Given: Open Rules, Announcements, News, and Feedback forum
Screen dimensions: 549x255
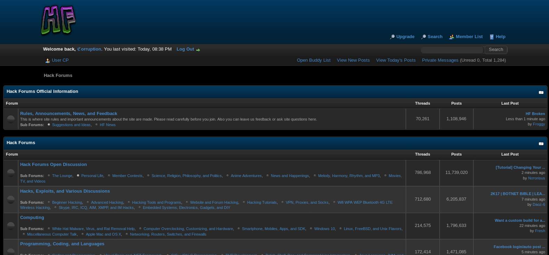Looking at the screenshot, I should [68, 114].
